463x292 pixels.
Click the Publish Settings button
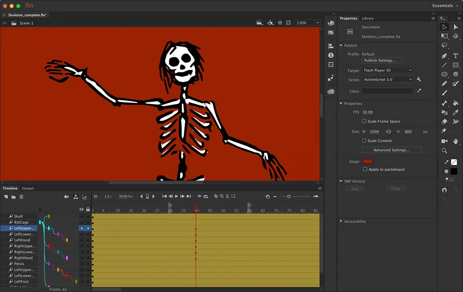tap(381, 60)
